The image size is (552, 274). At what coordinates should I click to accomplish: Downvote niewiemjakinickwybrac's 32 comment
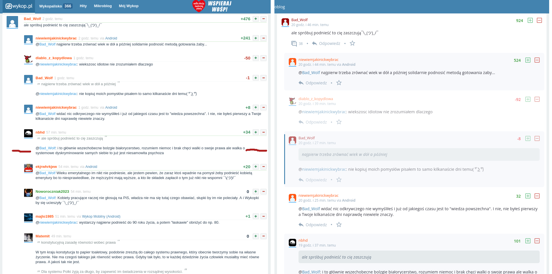[537, 196]
